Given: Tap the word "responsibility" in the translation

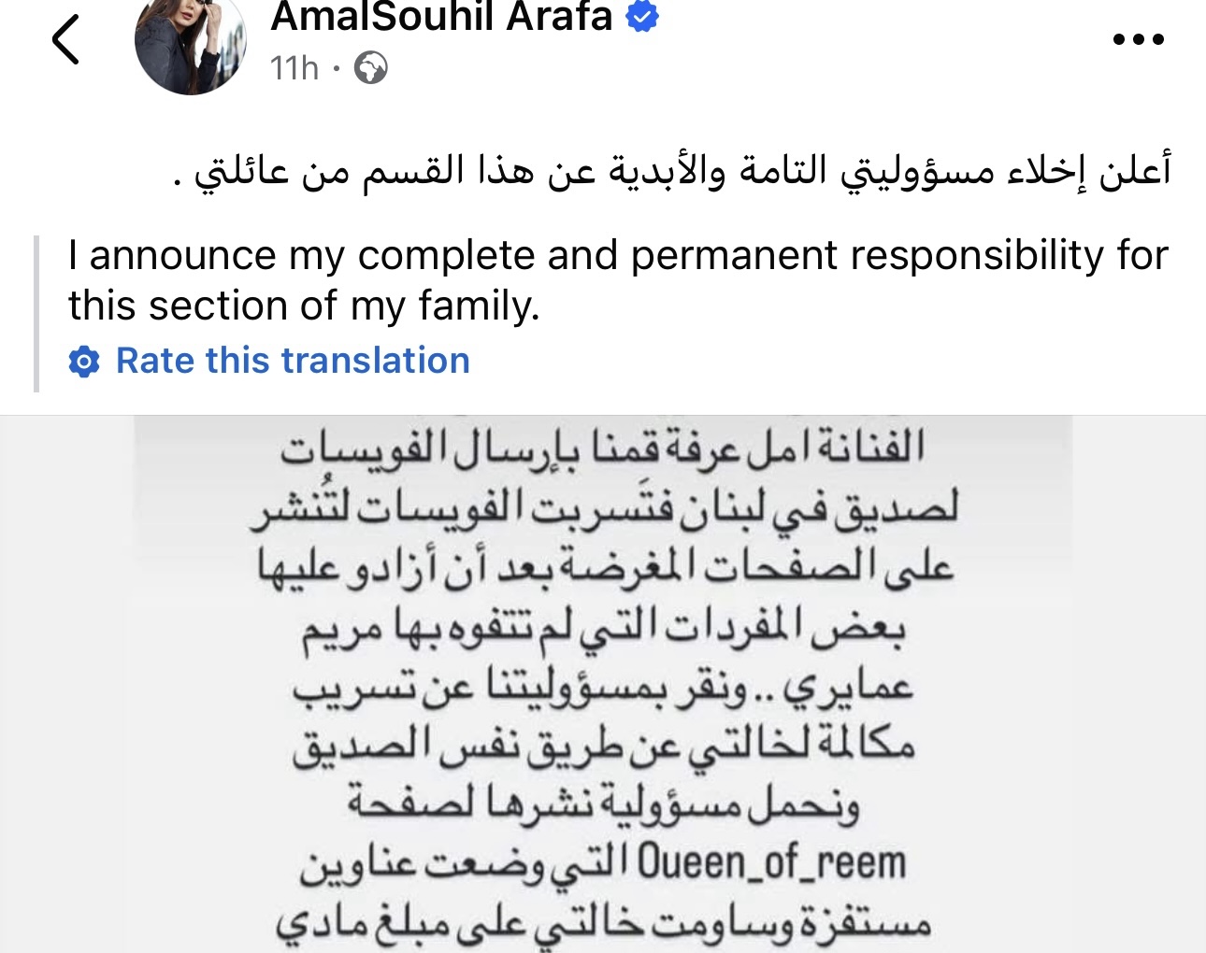Looking at the screenshot, I should [x=974, y=255].
